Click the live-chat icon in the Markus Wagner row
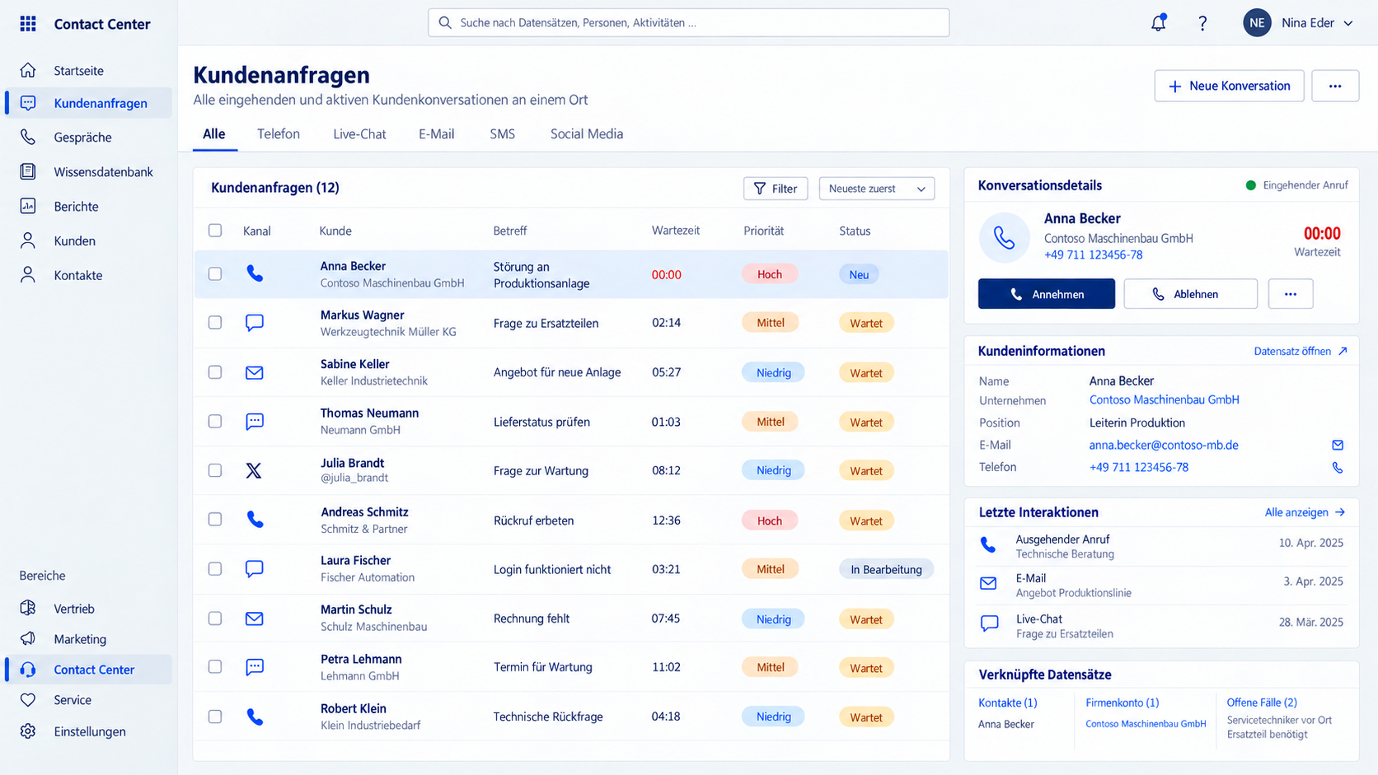The height and width of the screenshot is (775, 1378). pos(255,323)
